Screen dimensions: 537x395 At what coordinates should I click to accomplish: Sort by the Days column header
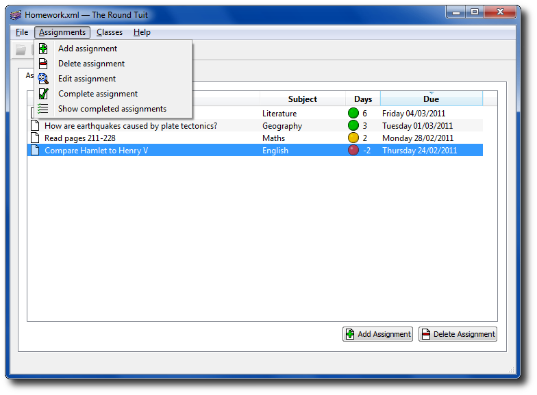coord(363,99)
